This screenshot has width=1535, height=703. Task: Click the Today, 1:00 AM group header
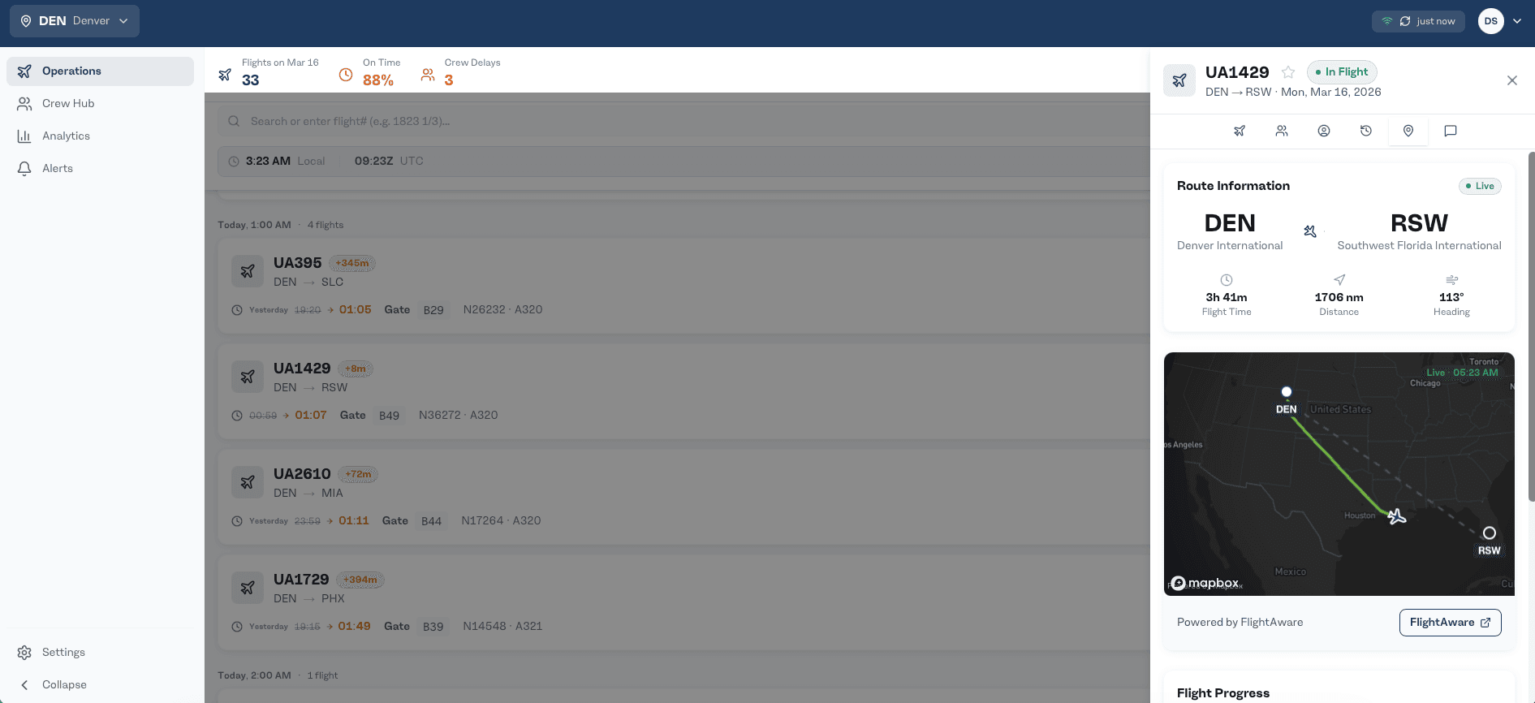pyautogui.click(x=254, y=225)
